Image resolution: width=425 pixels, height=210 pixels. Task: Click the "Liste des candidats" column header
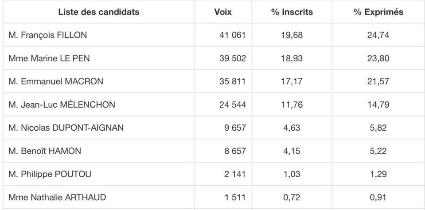click(98, 12)
